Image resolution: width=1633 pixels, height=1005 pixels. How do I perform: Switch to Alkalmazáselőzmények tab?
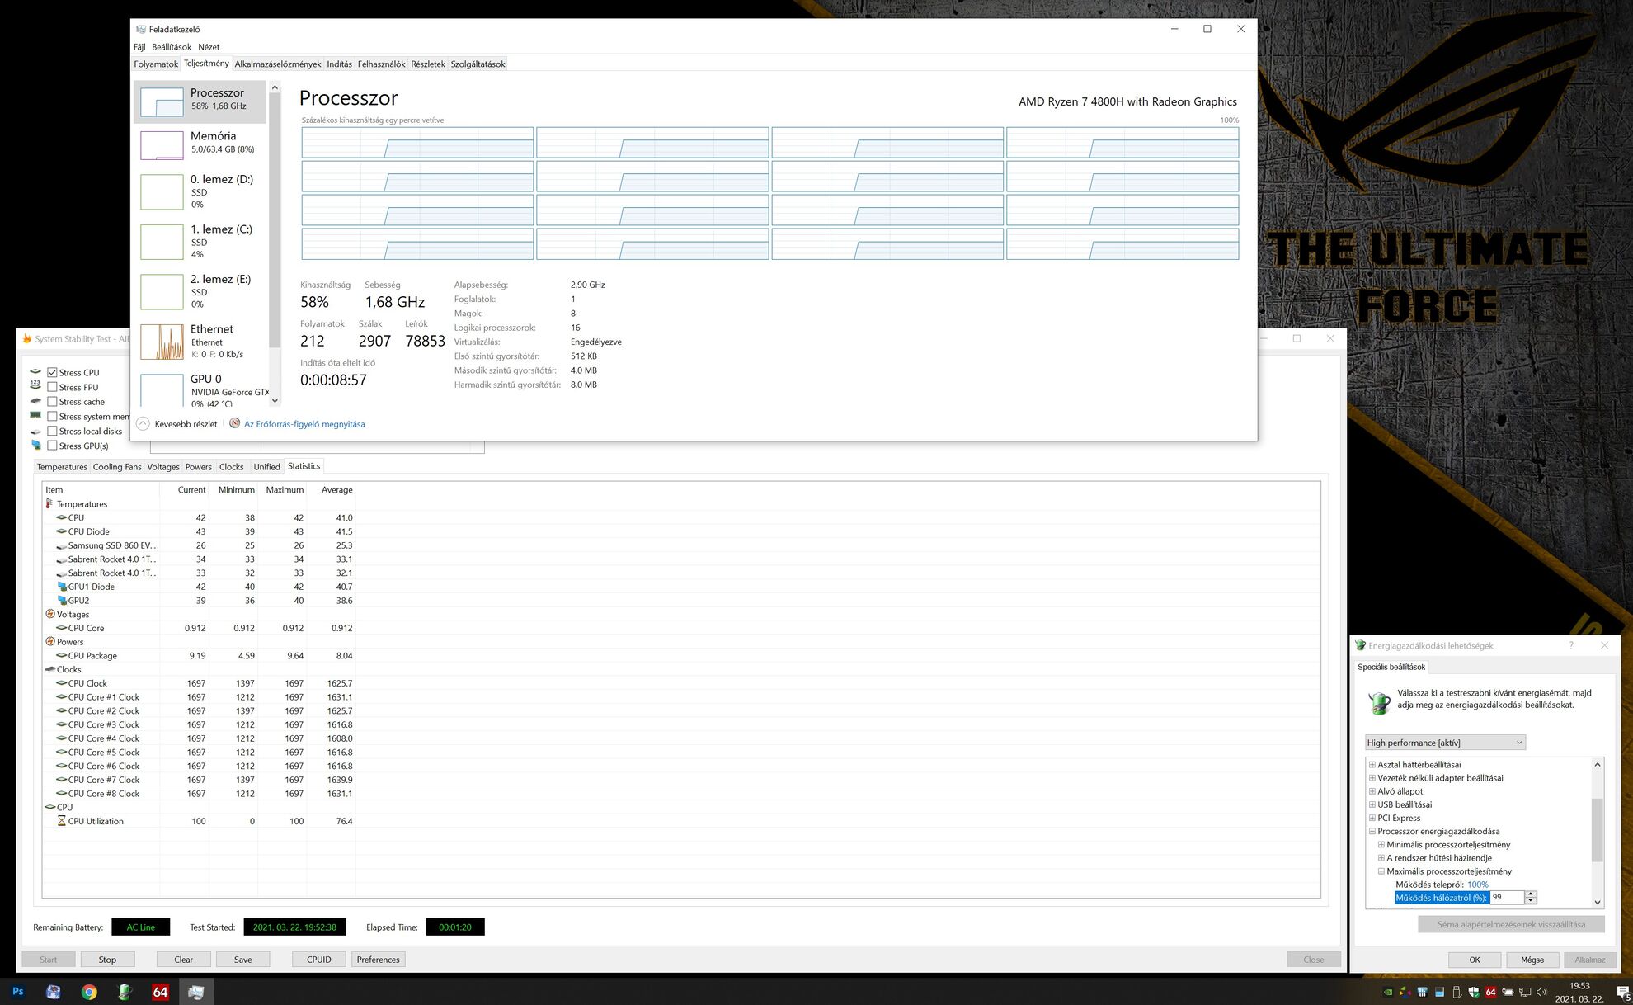278,64
